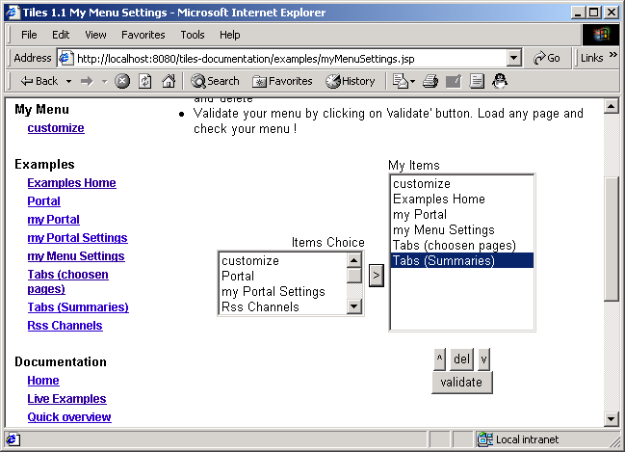Open the Tabs (Summaries) sidebar link
Screen dimensions: 625x452
click(x=78, y=307)
